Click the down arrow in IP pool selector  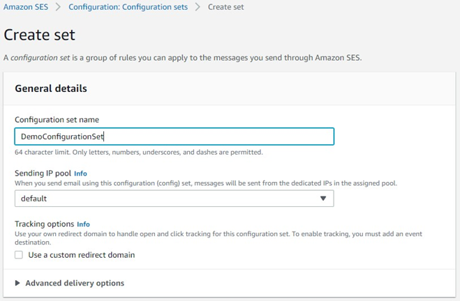point(322,199)
